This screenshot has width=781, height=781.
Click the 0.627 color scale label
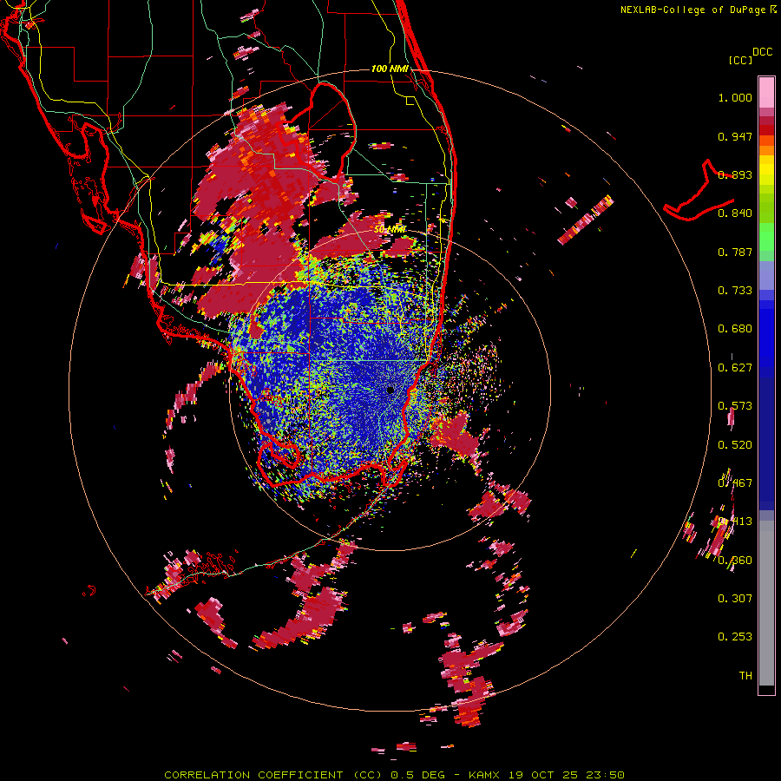point(735,368)
